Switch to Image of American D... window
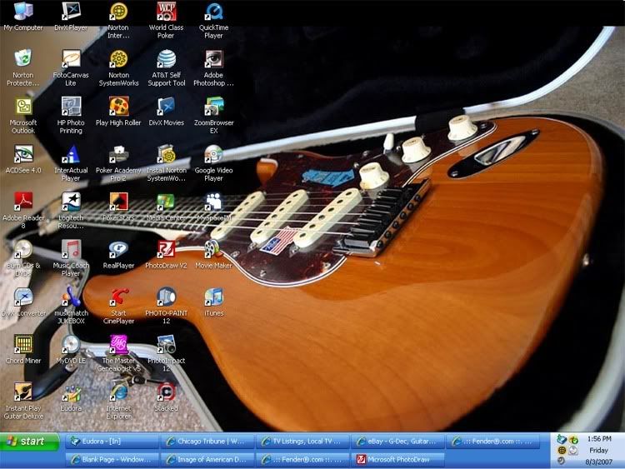This screenshot has width=625, height=469. point(207,460)
